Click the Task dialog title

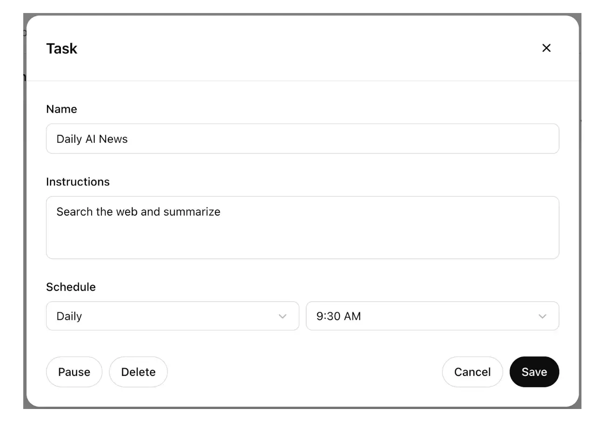(61, 48)
